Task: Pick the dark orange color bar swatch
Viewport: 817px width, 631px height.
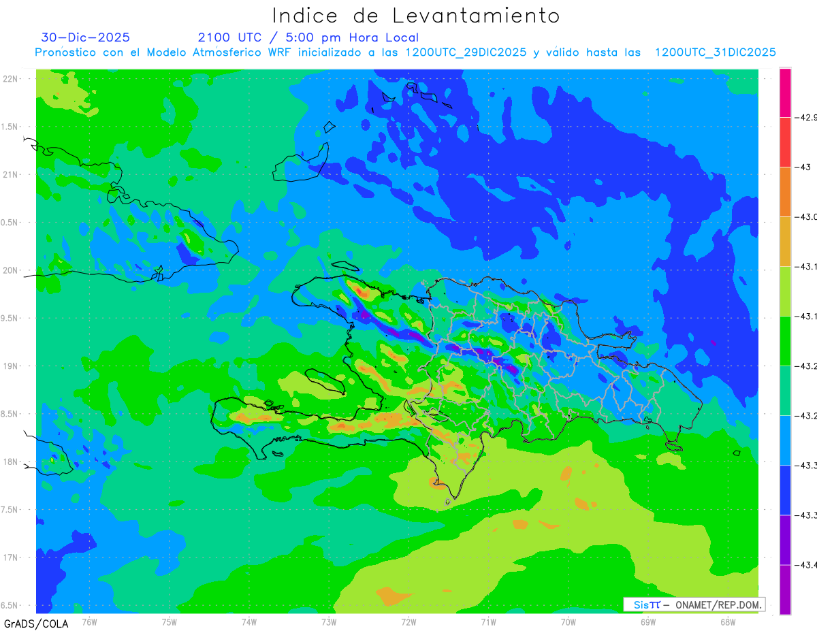Action: click(785, 192)
